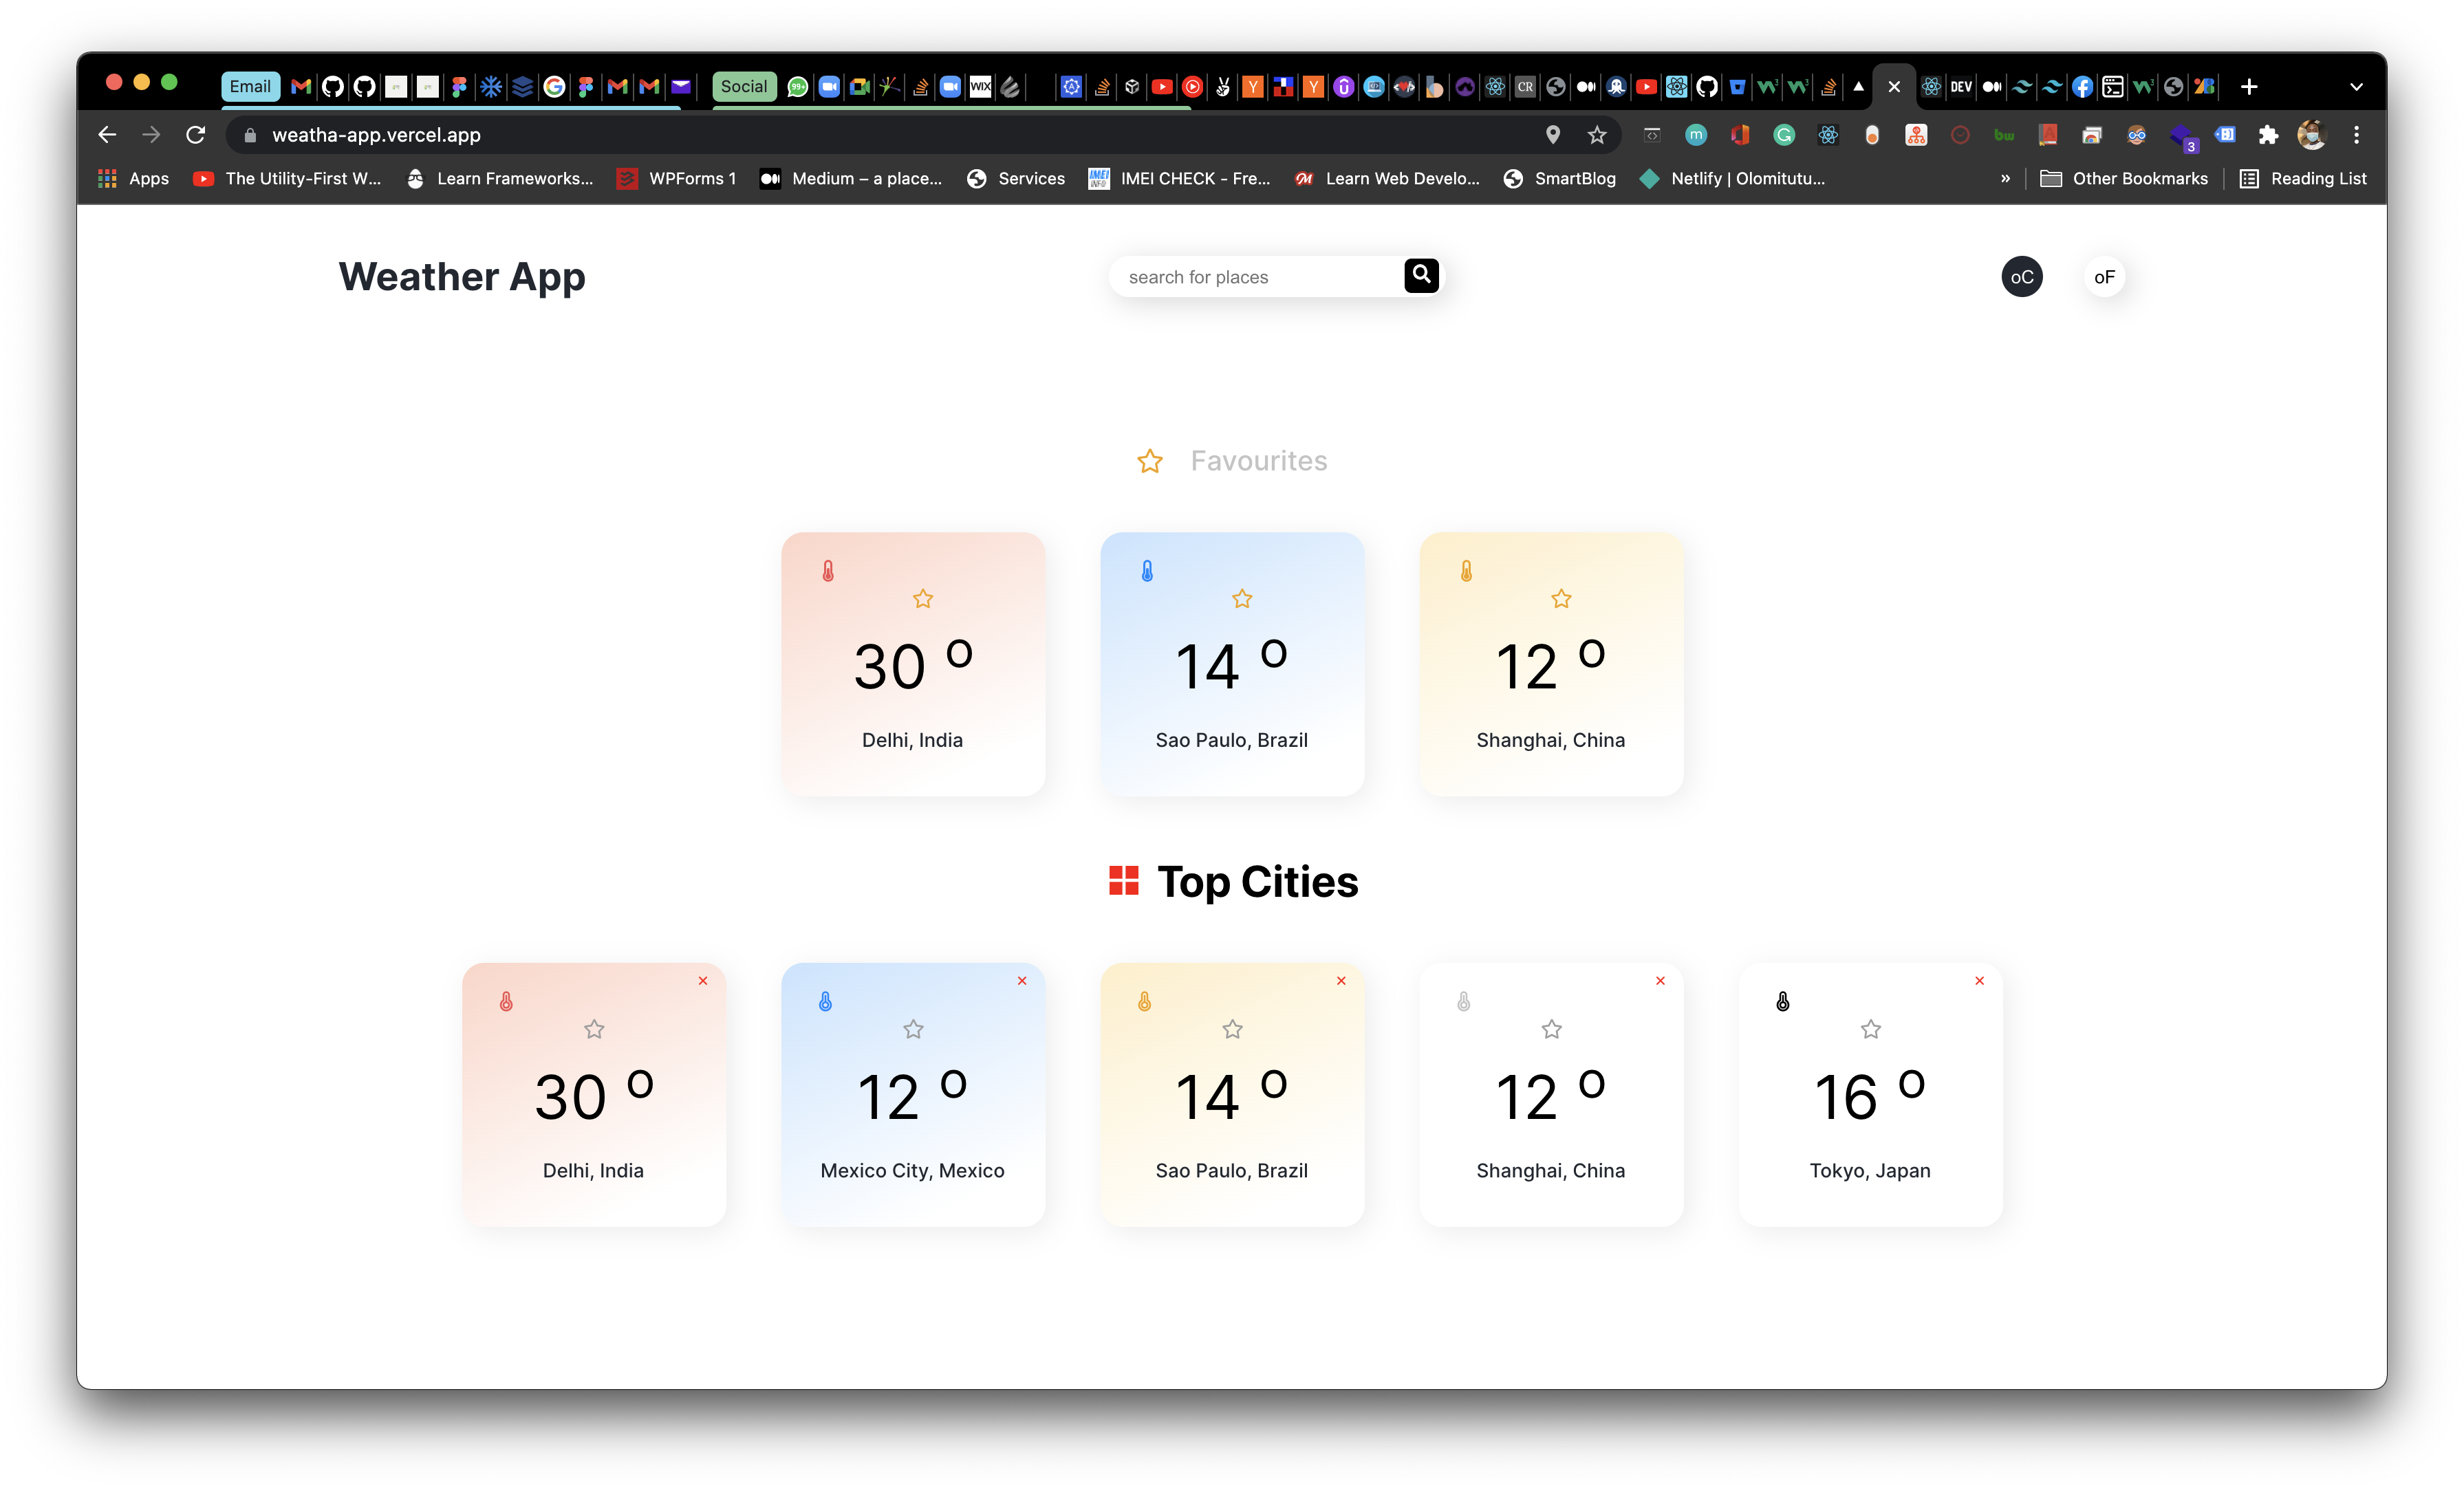Star the Tokyo, Japan card

1870,1029
